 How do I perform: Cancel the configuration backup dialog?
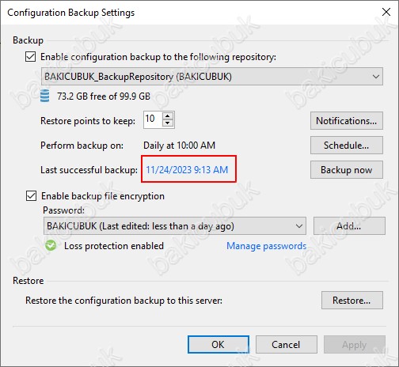287,345
